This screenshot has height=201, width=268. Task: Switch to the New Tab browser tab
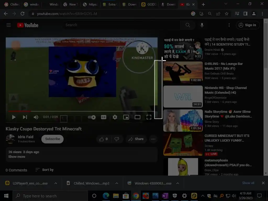point(71,4)
